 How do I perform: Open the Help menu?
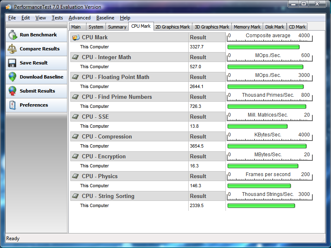coord(125,18)
